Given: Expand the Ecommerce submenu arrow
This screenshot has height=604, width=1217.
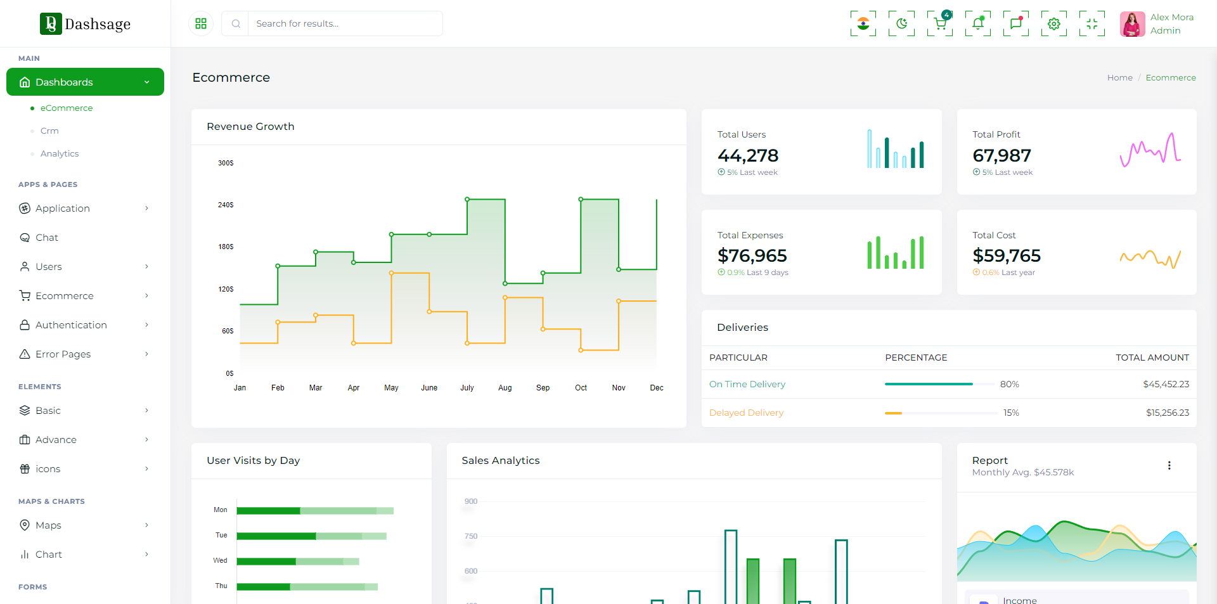Looking at the screenshot, I should pyautogui.click(x=146, y=295).
